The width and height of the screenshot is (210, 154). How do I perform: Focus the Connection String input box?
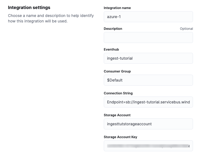tap(148, 102)
